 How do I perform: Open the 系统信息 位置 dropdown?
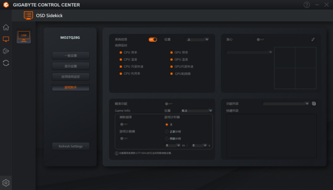pos(197,39)
